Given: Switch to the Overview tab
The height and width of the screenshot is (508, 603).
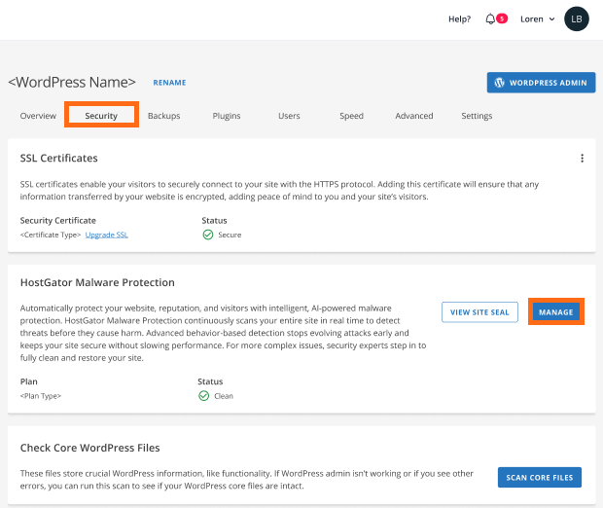Looking at the screenshot, I should point(38,116).
